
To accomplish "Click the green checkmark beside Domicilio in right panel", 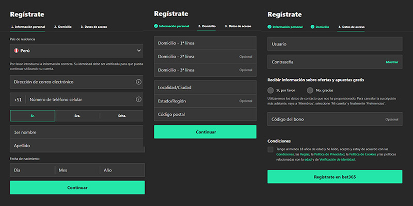I will click(x=312, y=27).
